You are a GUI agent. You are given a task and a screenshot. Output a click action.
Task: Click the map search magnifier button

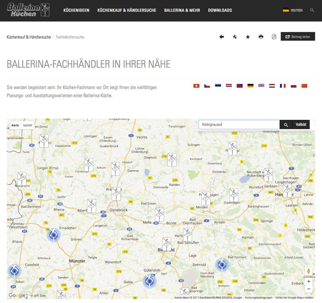(286, 125)
